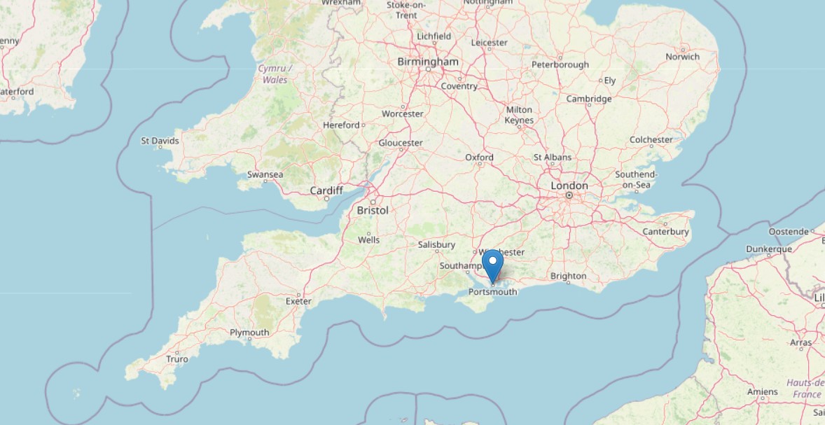Select the Amiens label
This screenshot has width=825, height=425.
pyautogui.click(x=763, y=391)
